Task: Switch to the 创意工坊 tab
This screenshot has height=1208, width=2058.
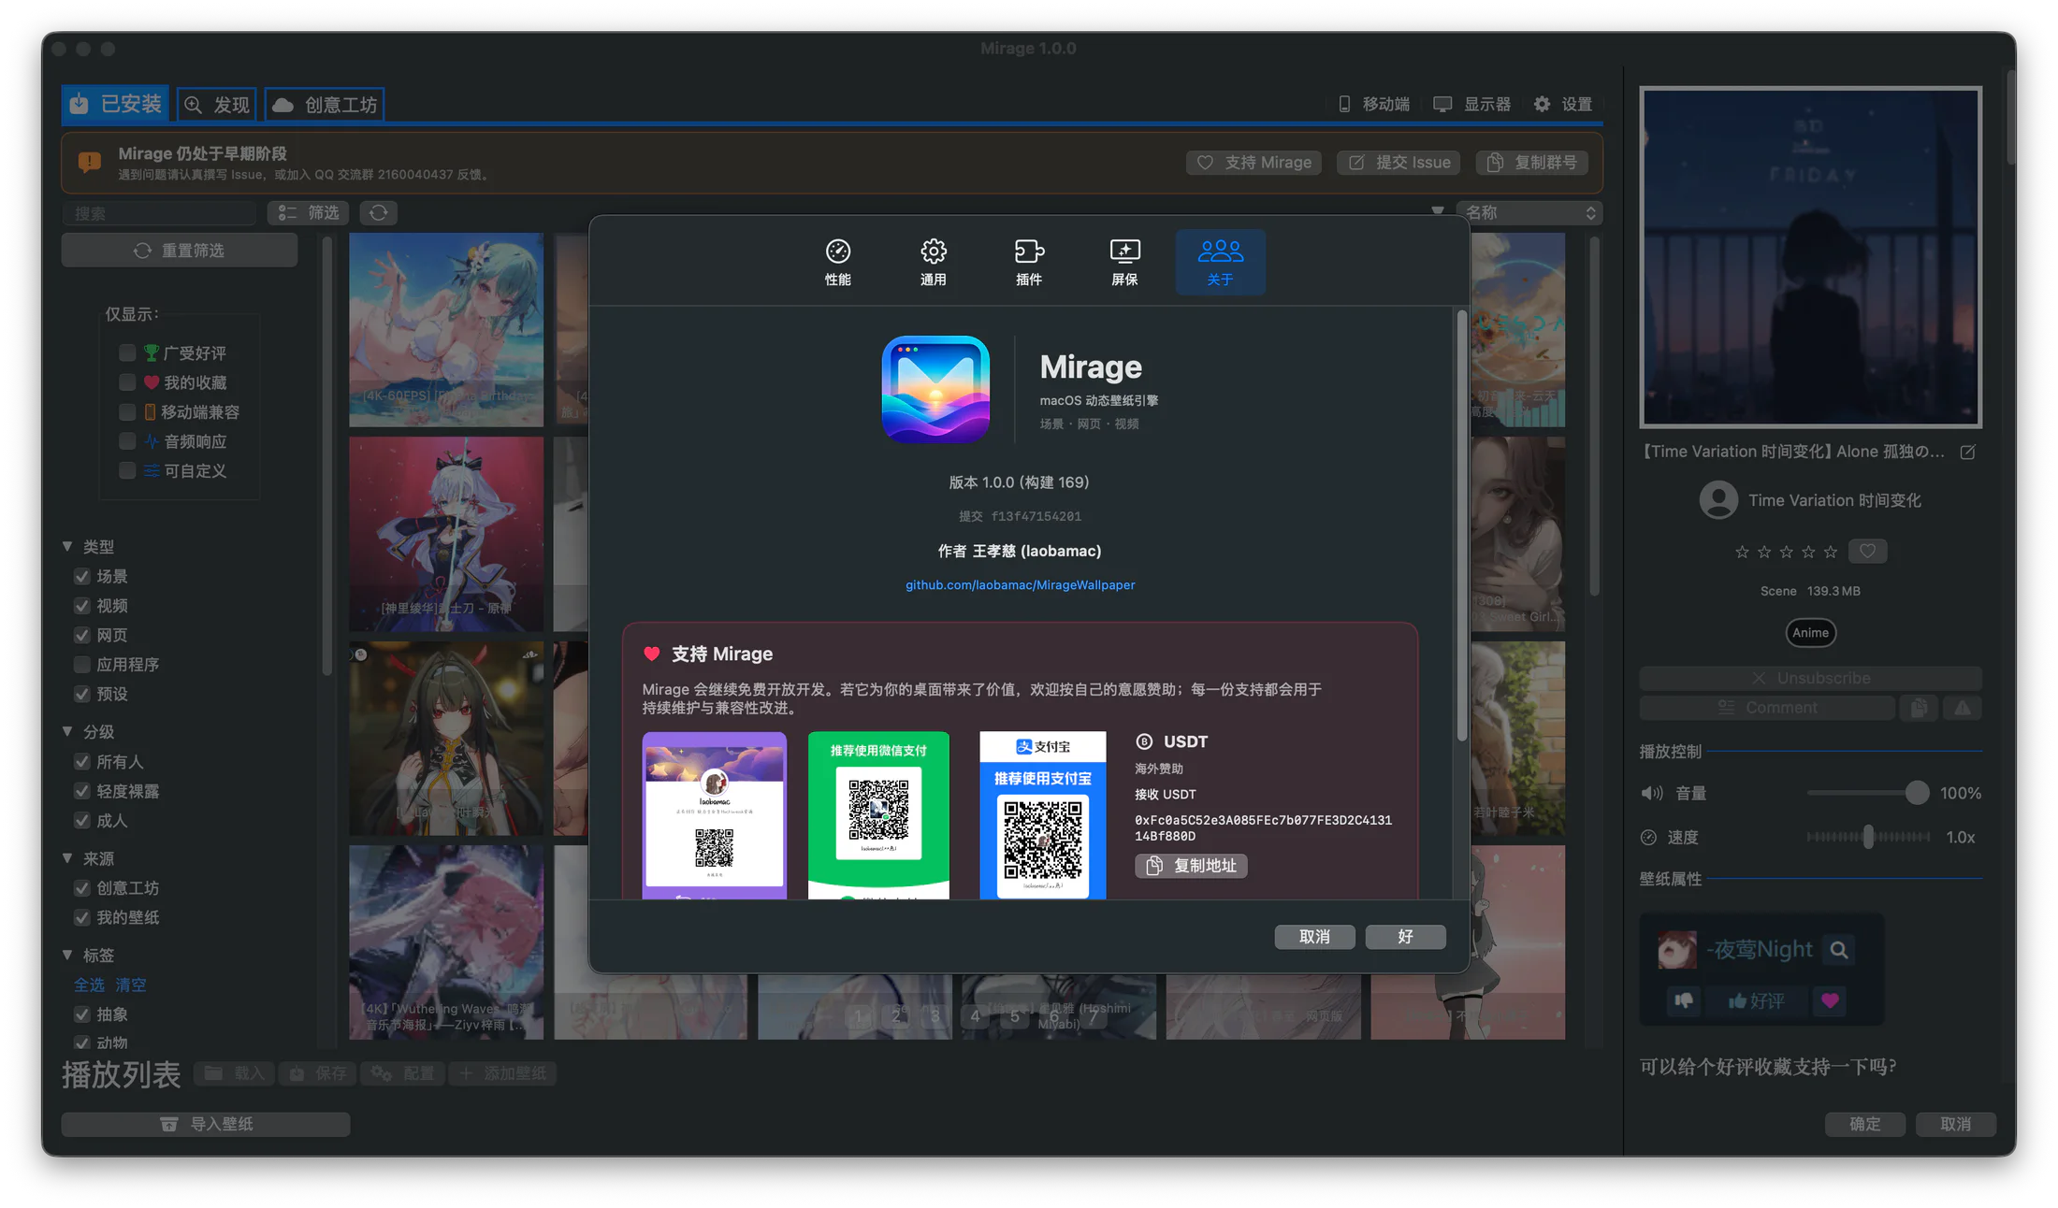Action: click(x=326, y=105)
